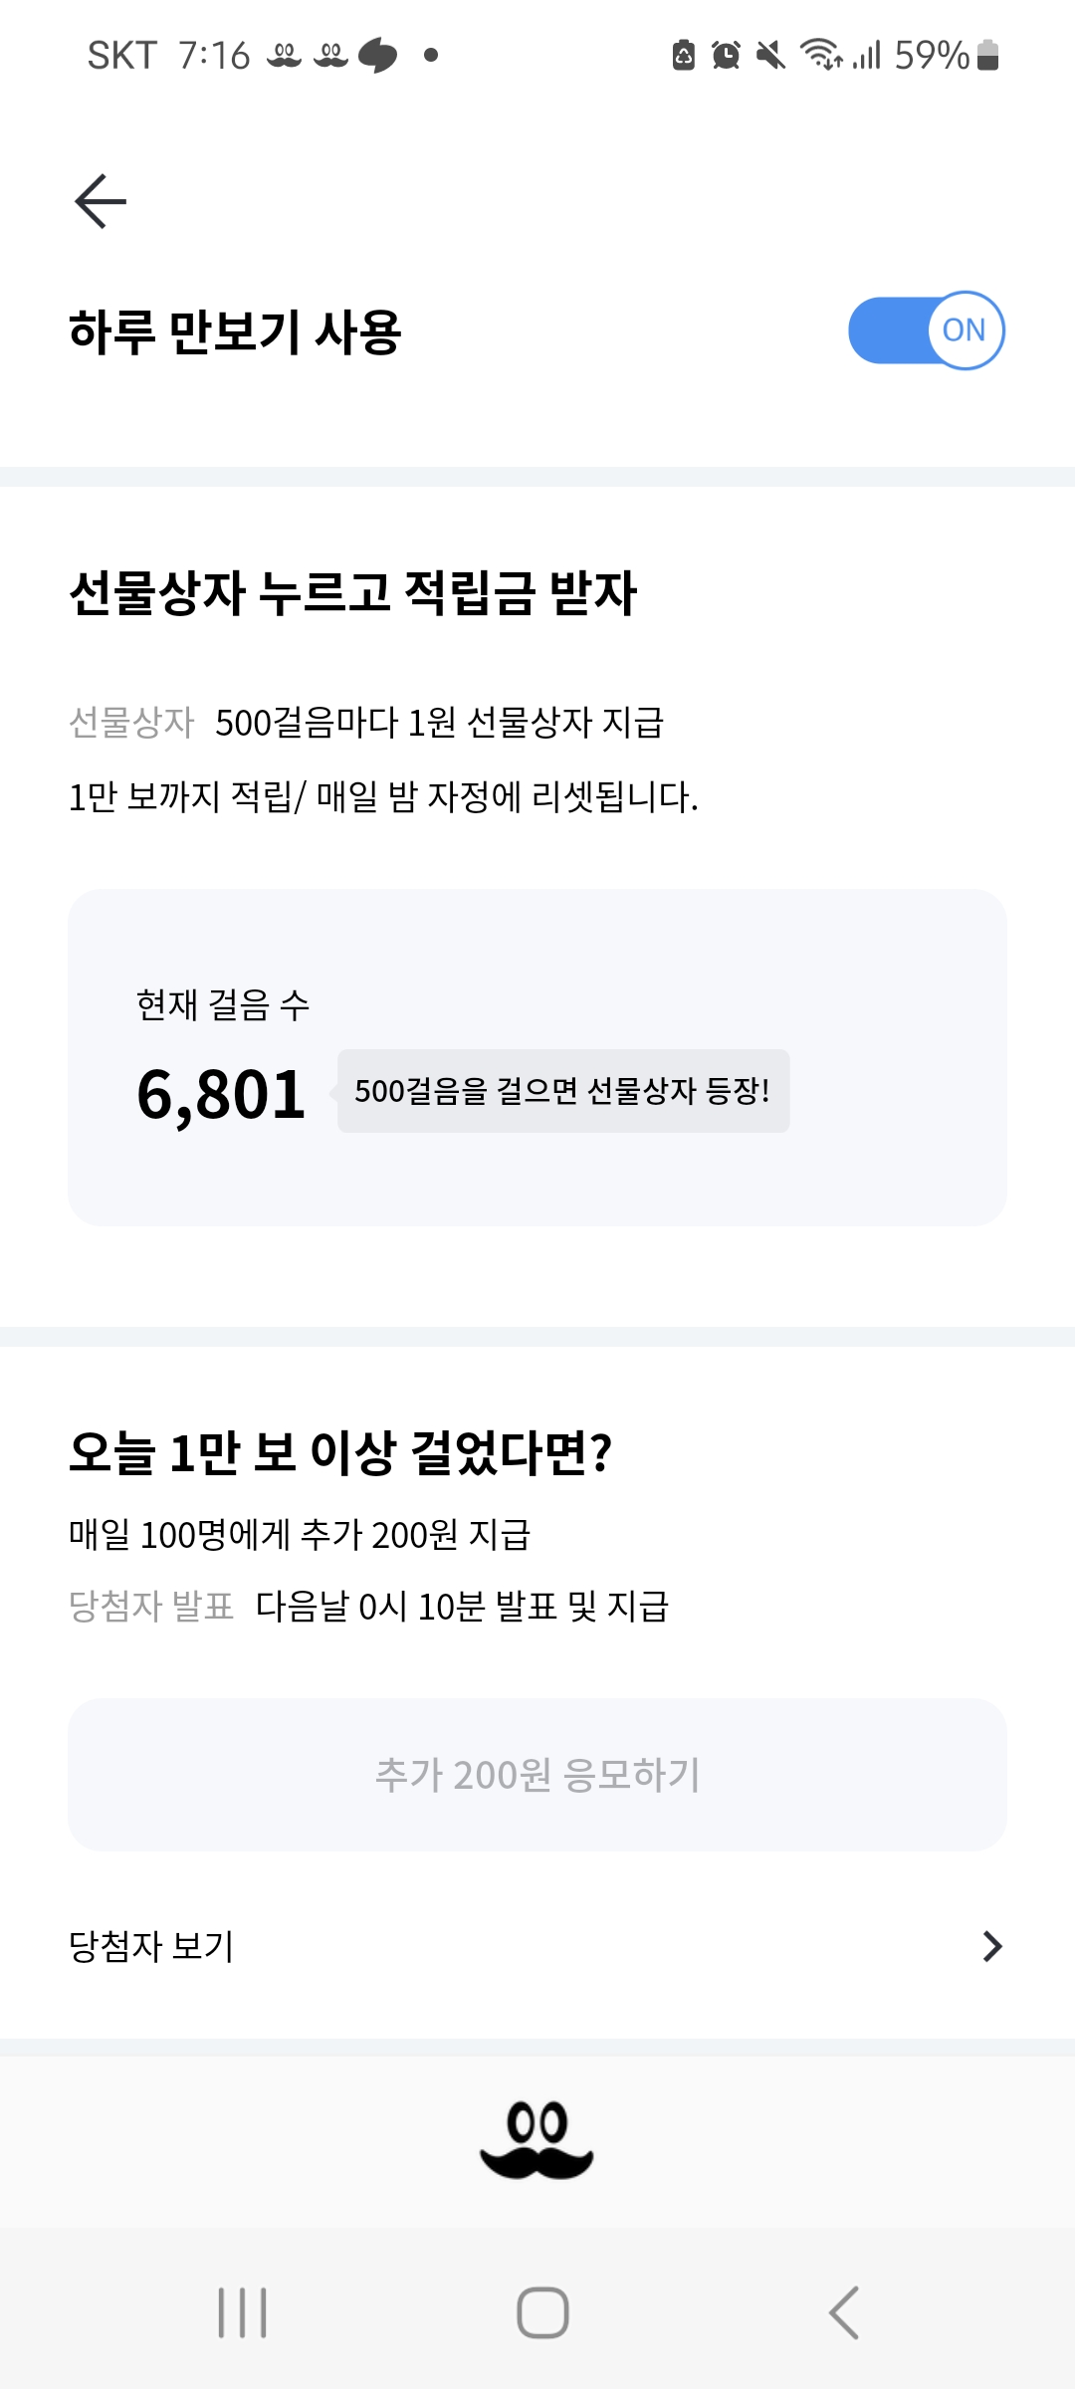The image size is (1075, 2389).
Task: Tap the Wi-Fi status icon
Action: [821, 56]
